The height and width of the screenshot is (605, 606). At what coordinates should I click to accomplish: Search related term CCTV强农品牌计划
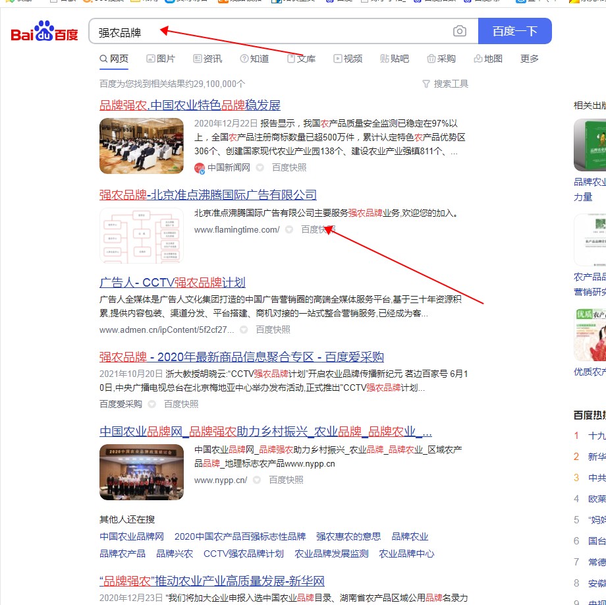pos(244,554)
